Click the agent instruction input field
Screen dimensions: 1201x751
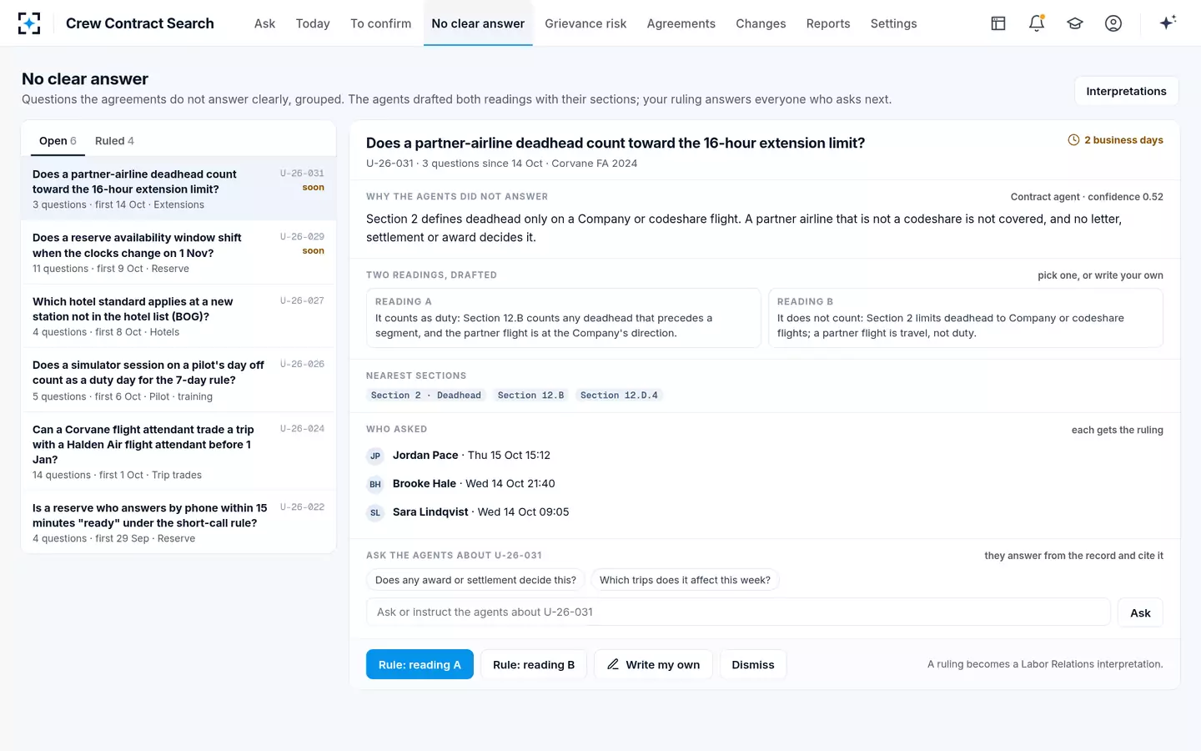(738, 612)
